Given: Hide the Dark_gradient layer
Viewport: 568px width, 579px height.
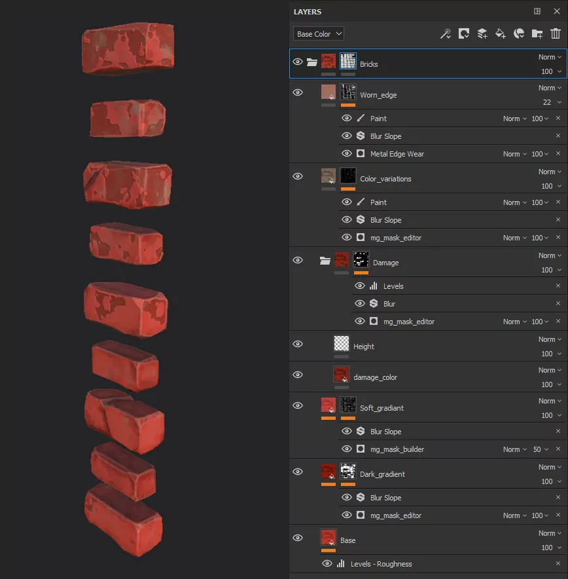Looking at the screenshot, I should point(298,472).
